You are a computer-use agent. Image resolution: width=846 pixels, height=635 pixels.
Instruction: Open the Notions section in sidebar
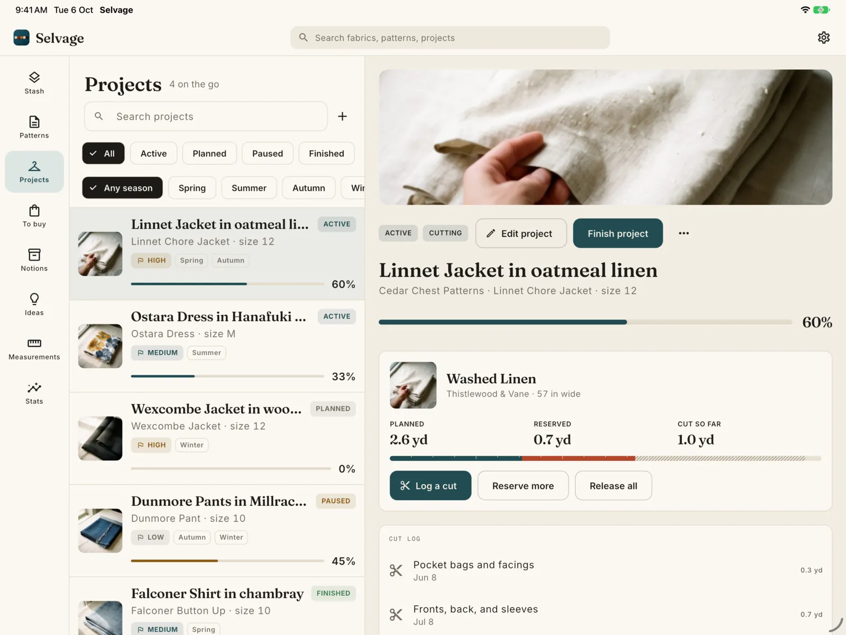click(x=34, y=260)
